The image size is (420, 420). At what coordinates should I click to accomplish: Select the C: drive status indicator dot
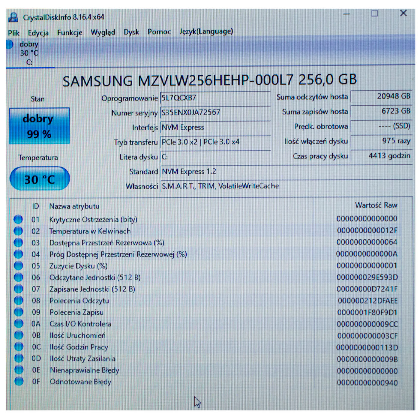pos(10,44)
